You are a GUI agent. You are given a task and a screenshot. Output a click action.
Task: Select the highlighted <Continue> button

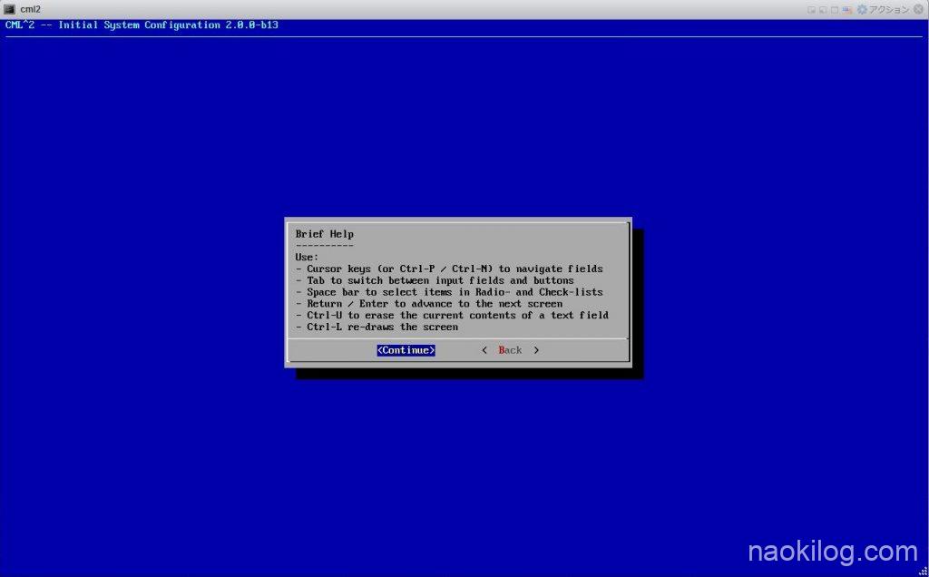(x=406, y=350)
